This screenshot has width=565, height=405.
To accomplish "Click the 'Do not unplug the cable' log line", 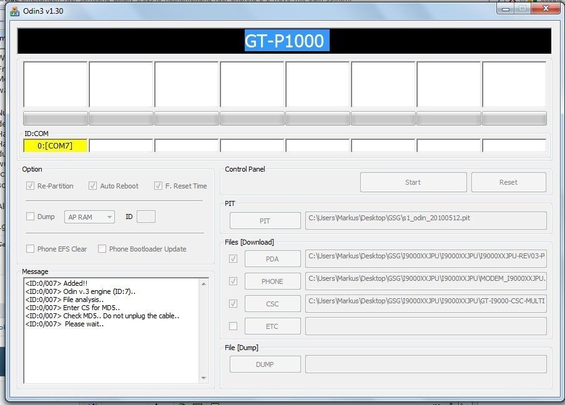I will pos(102,316).
